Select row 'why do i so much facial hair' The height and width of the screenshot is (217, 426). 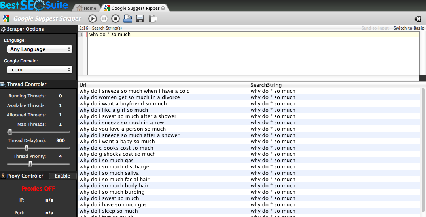[249, 180]
